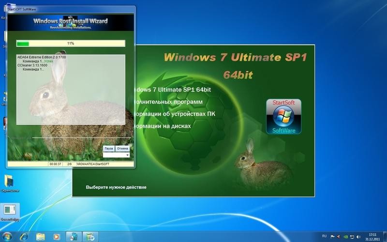This screenshot has width=387, height=242.
Task: Click the Выберите нужное действие text
Action: pyautogui.click(x=116, y=187)
